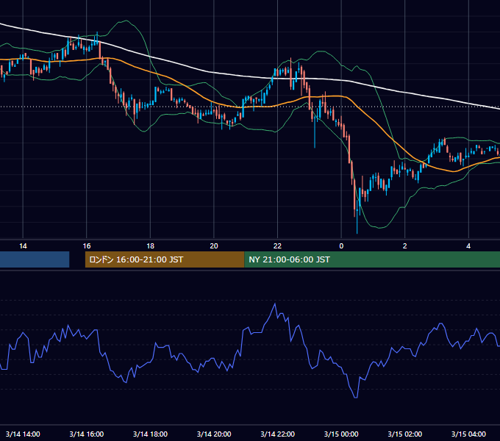Click the '14' hour axis label
The width and height of the screenshot is (500, 441).
[x=23, y=246]
